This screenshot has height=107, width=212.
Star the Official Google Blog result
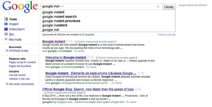pyautogui.click(x=136, y=89)
